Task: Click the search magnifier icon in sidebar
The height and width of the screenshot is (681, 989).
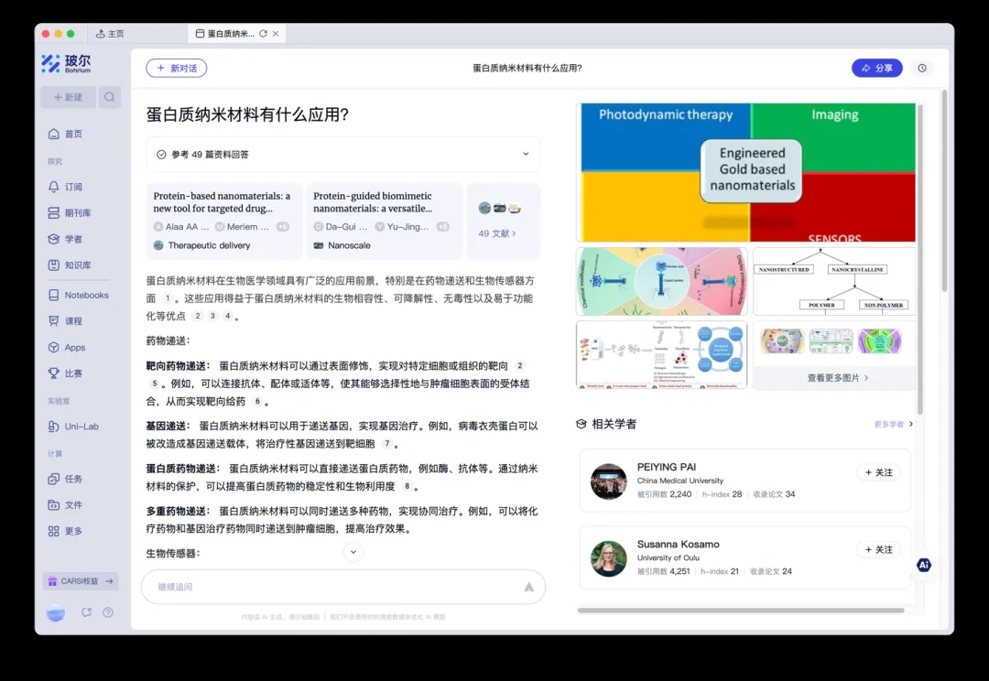Action: pyautogui.click(x=109, y=97)
